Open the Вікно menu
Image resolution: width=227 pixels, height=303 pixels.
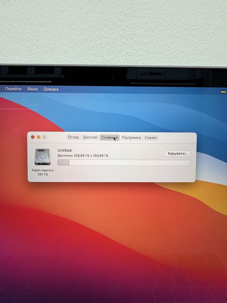click(x=32, y=89)
